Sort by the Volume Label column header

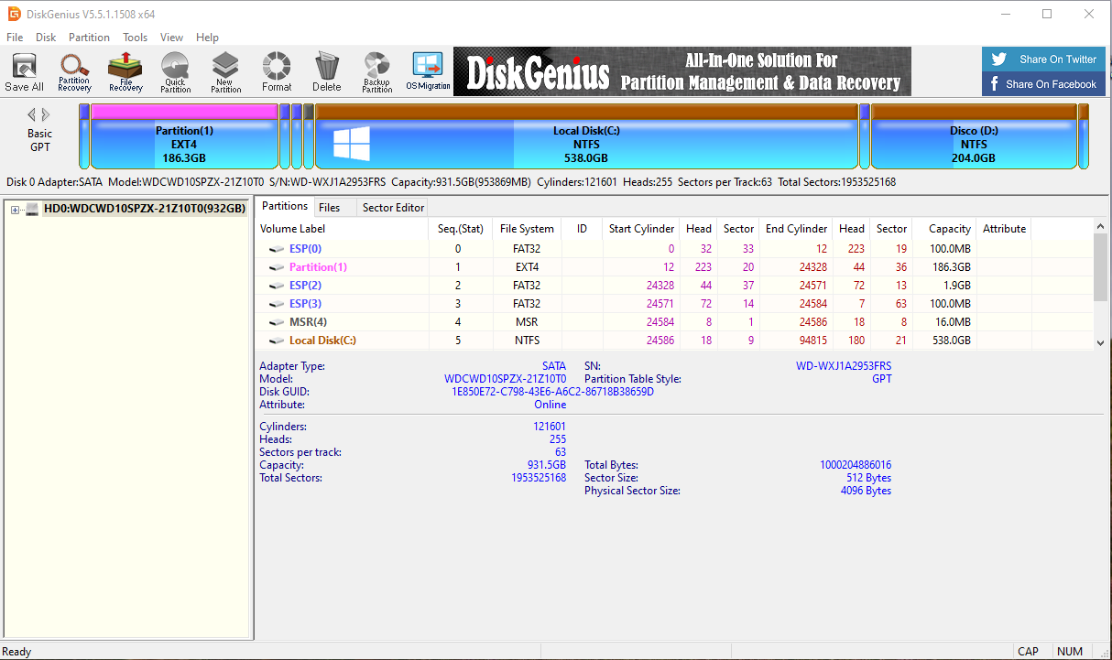[341, 229]
